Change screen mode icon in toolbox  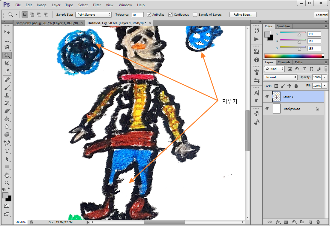point(7,214)
